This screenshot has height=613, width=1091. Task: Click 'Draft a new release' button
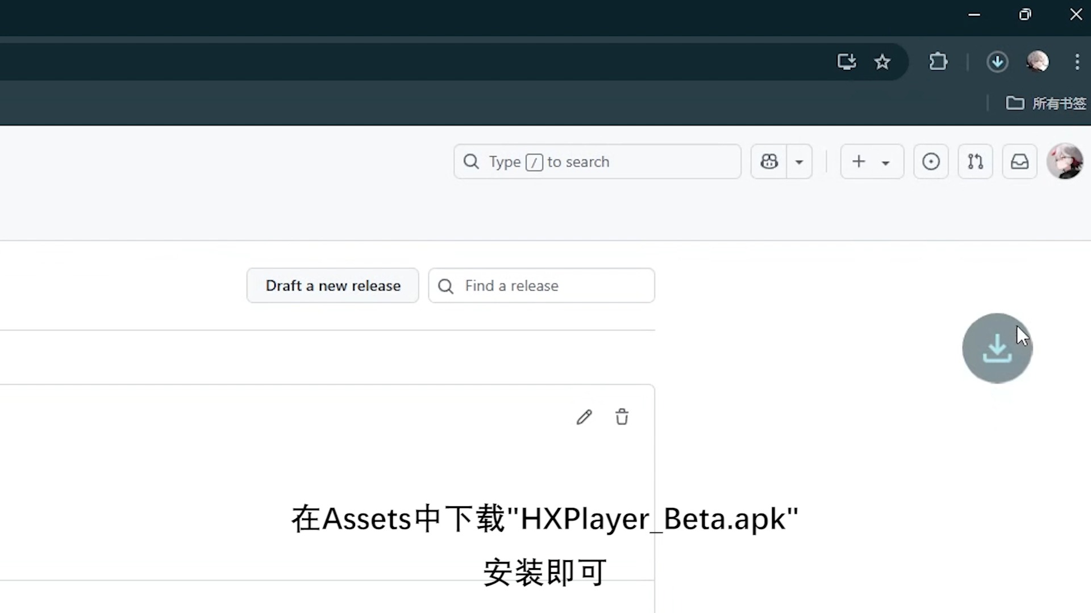pos(332,285)
